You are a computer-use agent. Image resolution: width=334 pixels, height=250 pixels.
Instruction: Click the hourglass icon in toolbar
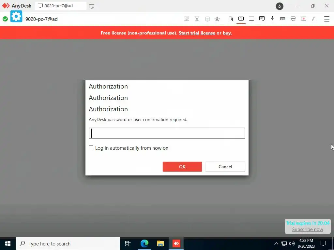pyautogui.click(x=197, y=19)
